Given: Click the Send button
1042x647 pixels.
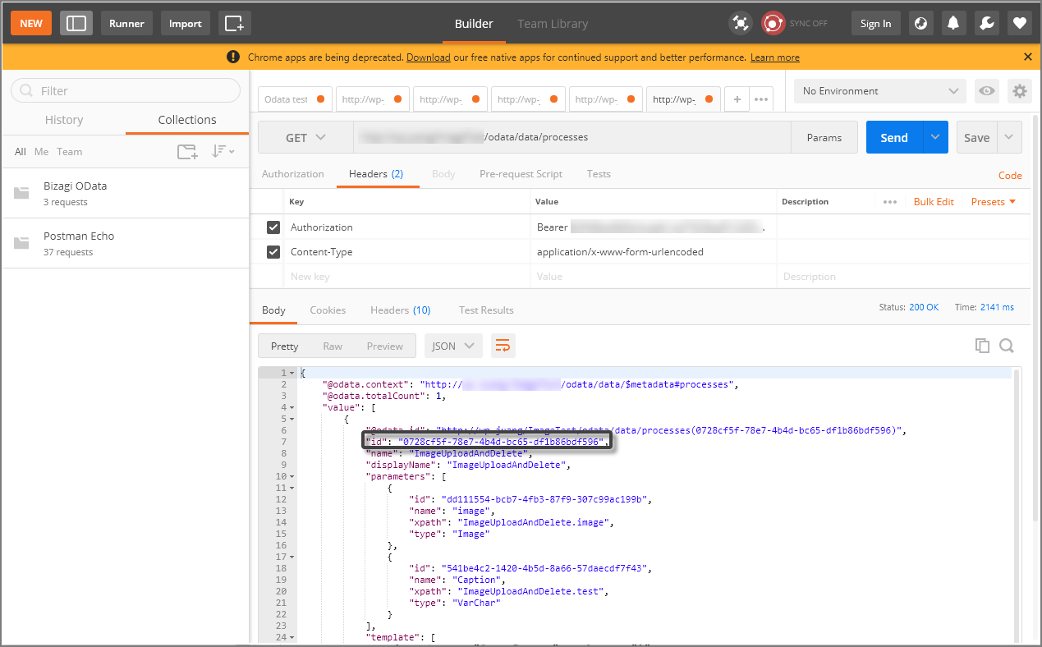Looking at the screenshot, I should point(894,137).
